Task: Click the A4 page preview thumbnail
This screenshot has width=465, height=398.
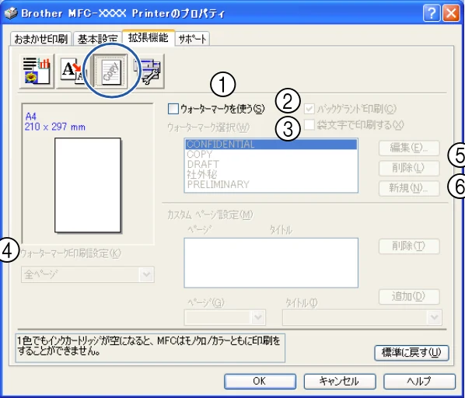Action: pyautogui.click(x=88, y=185)
